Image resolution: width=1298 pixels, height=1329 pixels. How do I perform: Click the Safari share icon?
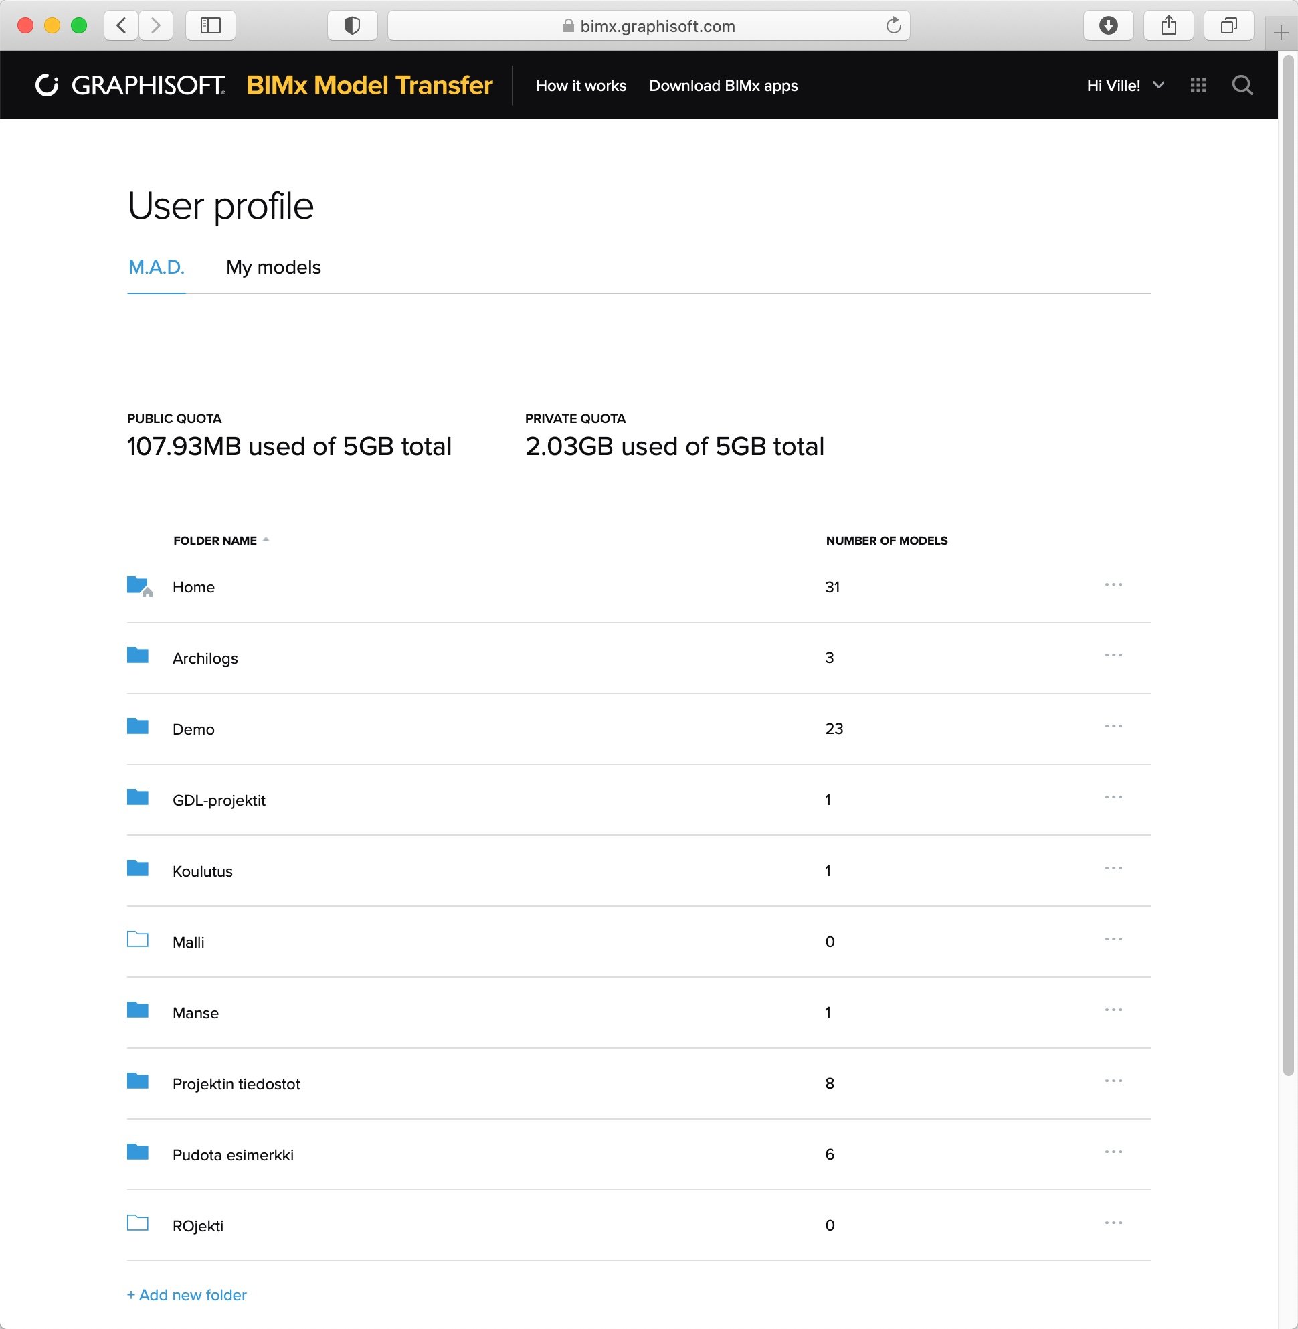coord(1168,26)
